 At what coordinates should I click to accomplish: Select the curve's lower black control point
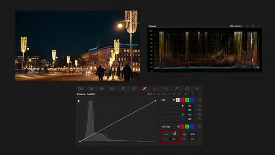pos(80,141)
